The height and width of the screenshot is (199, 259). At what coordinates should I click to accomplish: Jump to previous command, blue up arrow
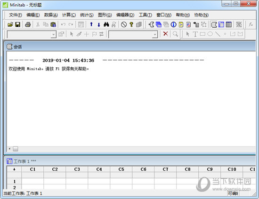tap(91, 24)
